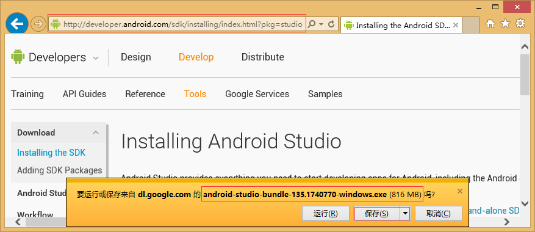Click the 运行(R) Run button

(x=326, y=214)
